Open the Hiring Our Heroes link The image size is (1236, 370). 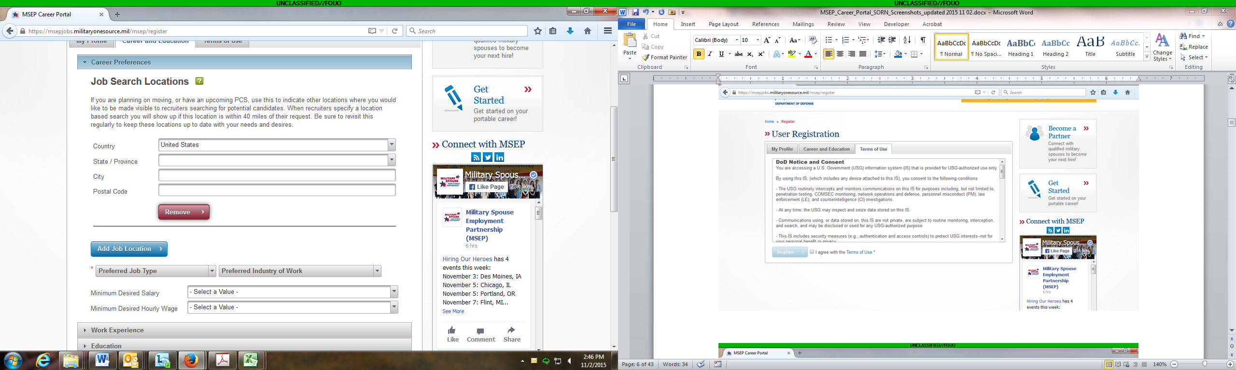467,259
